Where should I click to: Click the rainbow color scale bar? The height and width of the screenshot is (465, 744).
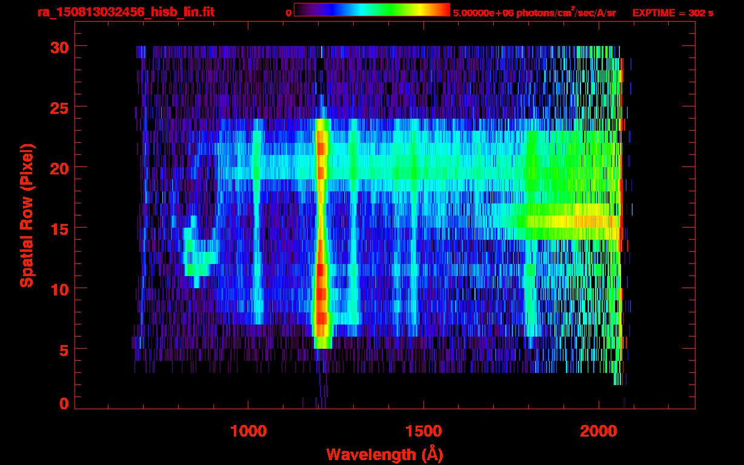point(371,10)
